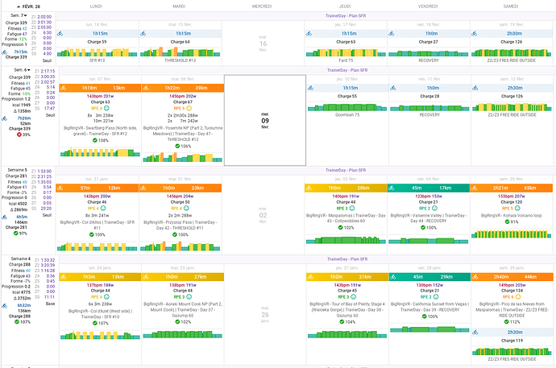This screenshot has height=368, width=556.
Task: Click bike icon beside 7h15m weekly total
Action: [x=5, y=52]
